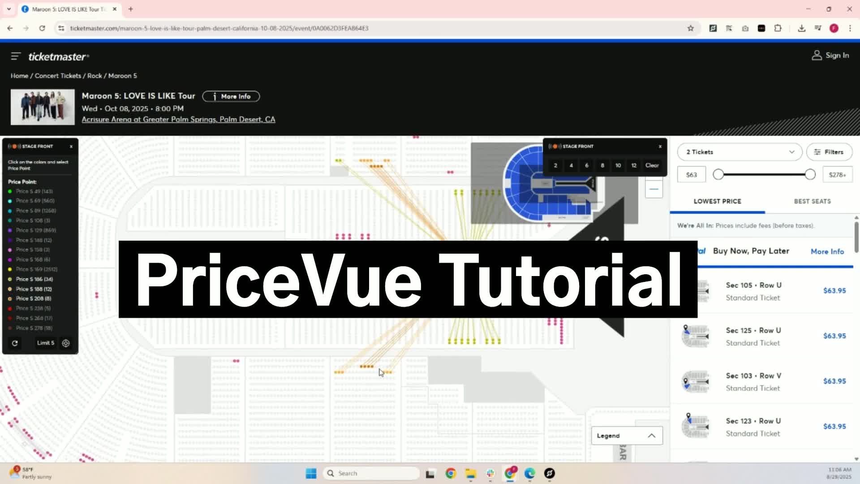Toggle the Price $ 169 (2512) point

click(x=33, y=269)
